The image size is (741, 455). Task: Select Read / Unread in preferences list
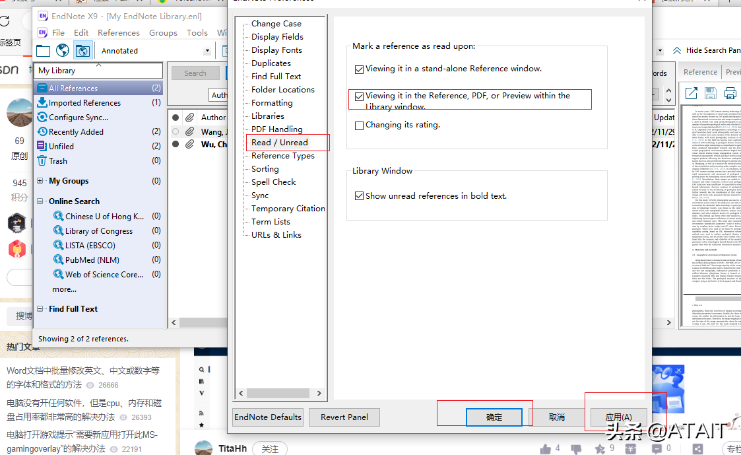(279, 143)
